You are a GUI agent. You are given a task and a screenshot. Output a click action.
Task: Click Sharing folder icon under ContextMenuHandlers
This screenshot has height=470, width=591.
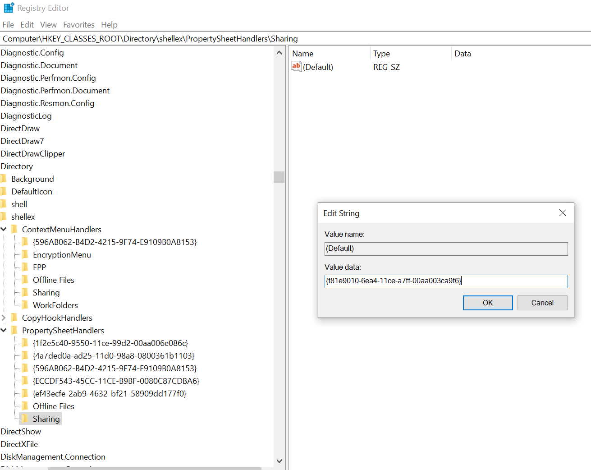(x=25, y=292)
